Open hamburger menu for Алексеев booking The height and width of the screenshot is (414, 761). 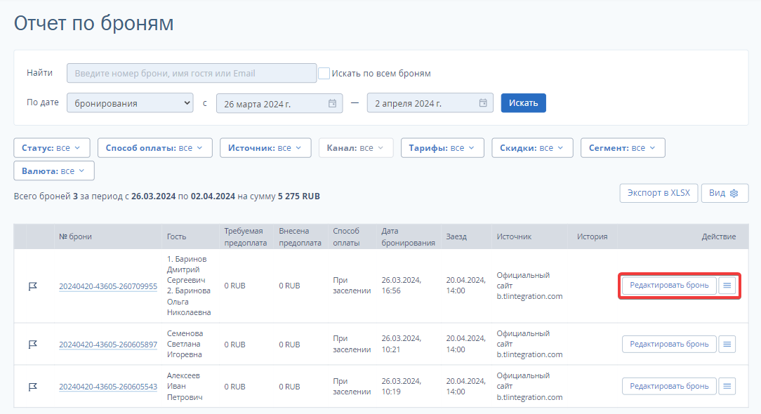(x=727, y=387)
